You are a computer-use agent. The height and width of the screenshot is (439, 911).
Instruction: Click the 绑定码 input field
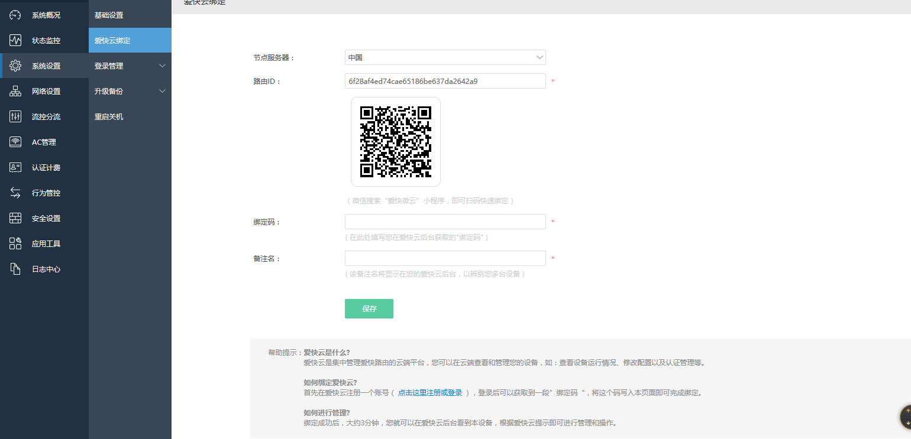click(445, 222)
